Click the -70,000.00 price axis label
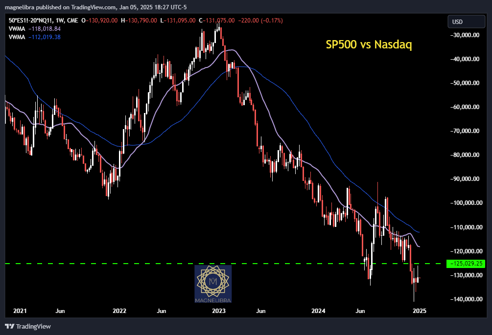492x335 pixels. click(x=465, y=131)
